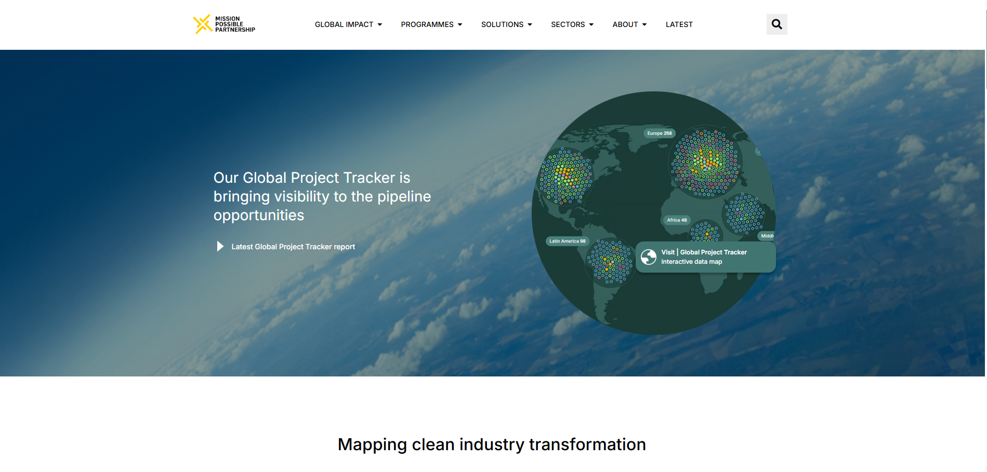Open Latest Global Project Tracker report link

point(293,247)
